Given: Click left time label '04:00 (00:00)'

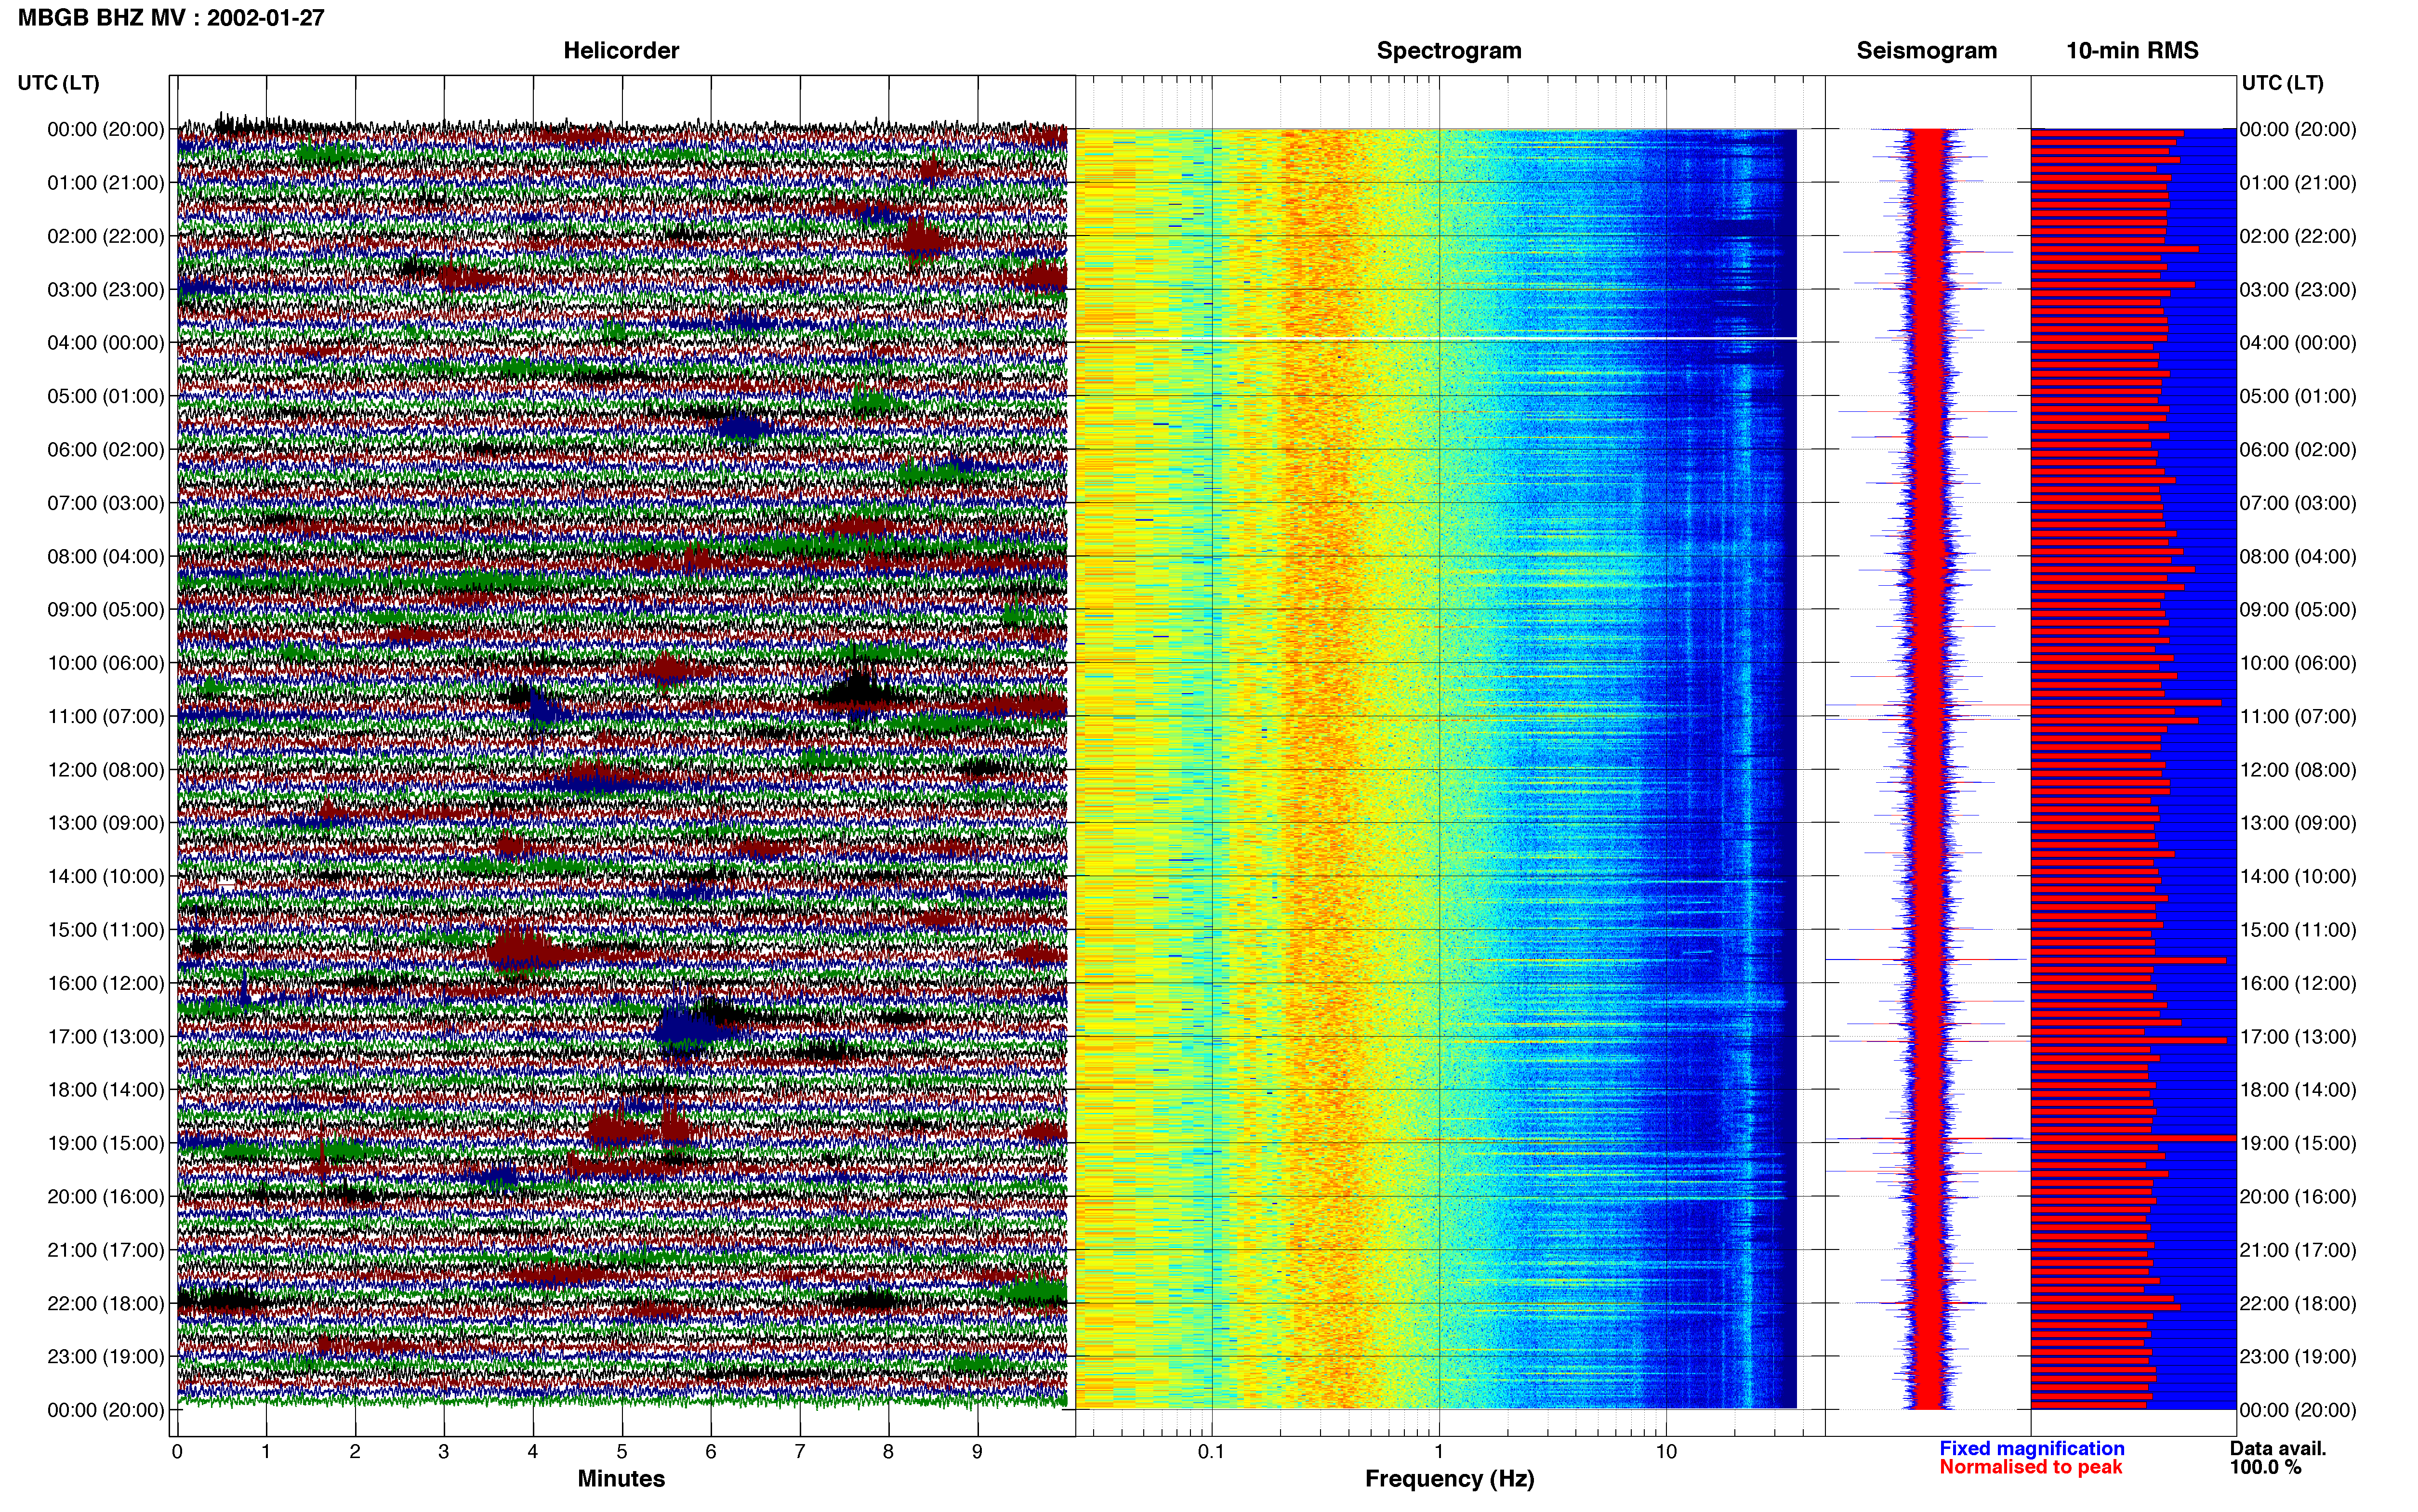Looking at the screenshot, I should click(106, 342).
